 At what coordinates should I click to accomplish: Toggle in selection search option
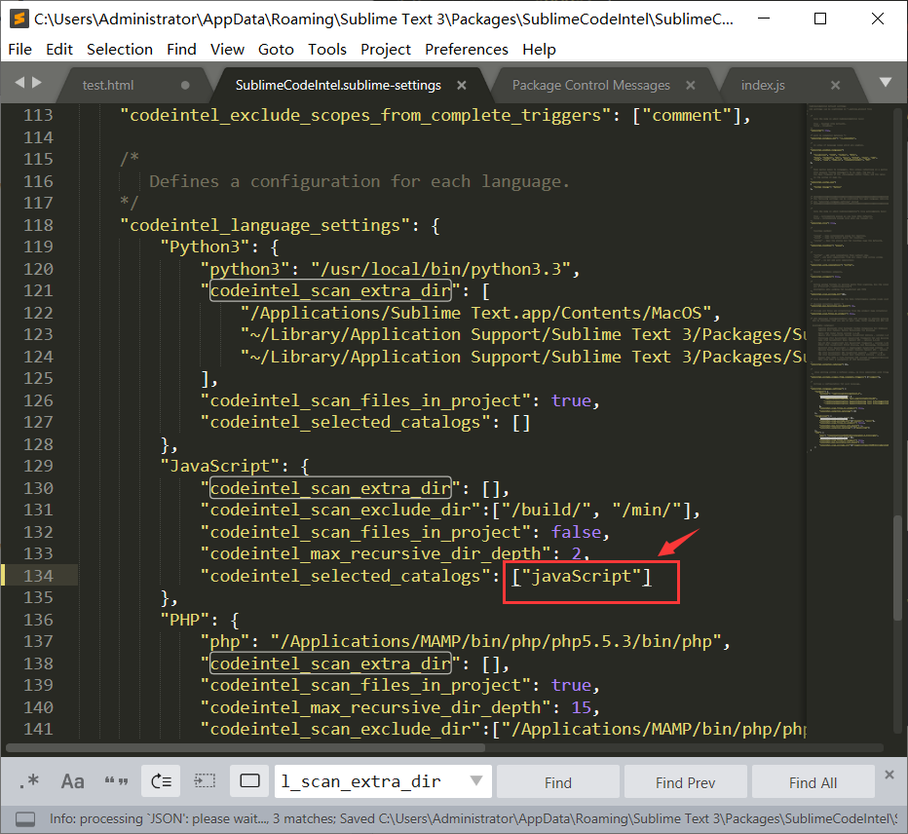(x=205, y=781)
